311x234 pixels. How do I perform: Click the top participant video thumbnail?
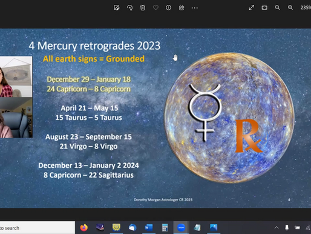[x=16, y=76]
